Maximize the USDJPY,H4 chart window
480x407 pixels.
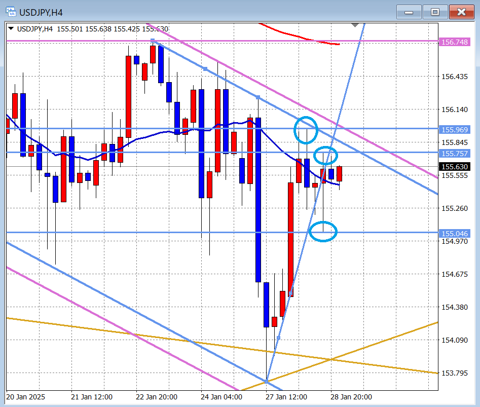point(434,12)
